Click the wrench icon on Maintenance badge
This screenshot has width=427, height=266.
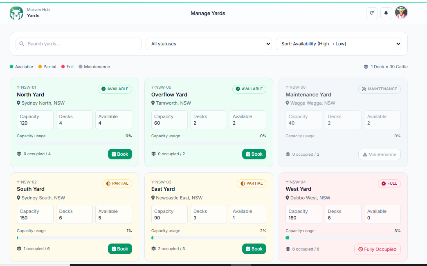(364, 89)
